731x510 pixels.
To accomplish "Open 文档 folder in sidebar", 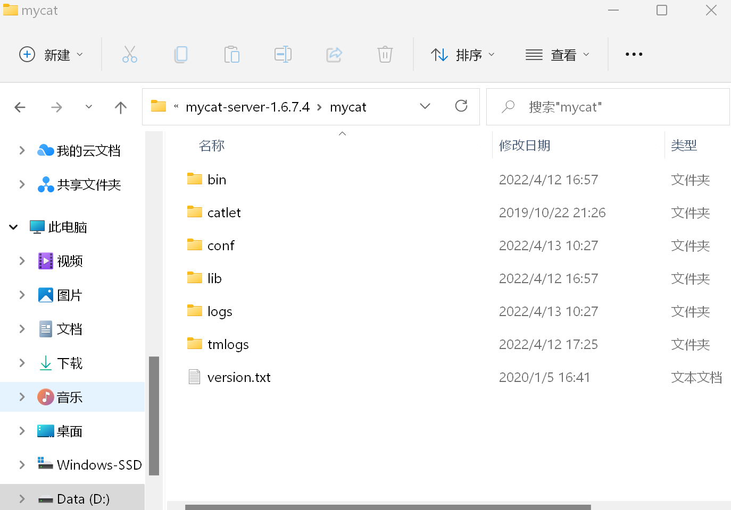I will tap(61, 329).
